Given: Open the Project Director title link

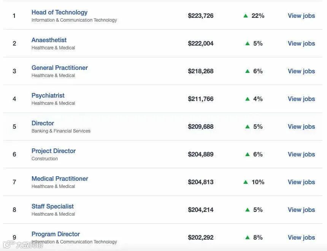Looking at the screenshot, I should click(x=54, y=151).
